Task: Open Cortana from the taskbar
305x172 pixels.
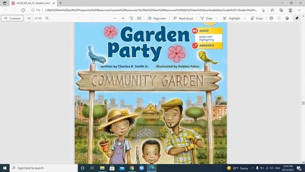Action: pyautogui.click(x=82, y=168)
